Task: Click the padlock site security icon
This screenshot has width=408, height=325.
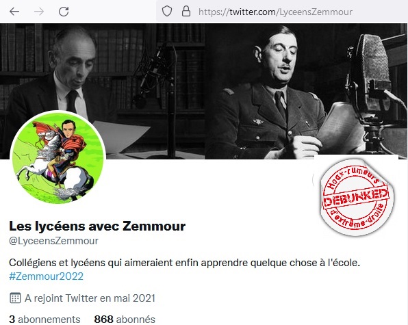Action: point(186,12)
